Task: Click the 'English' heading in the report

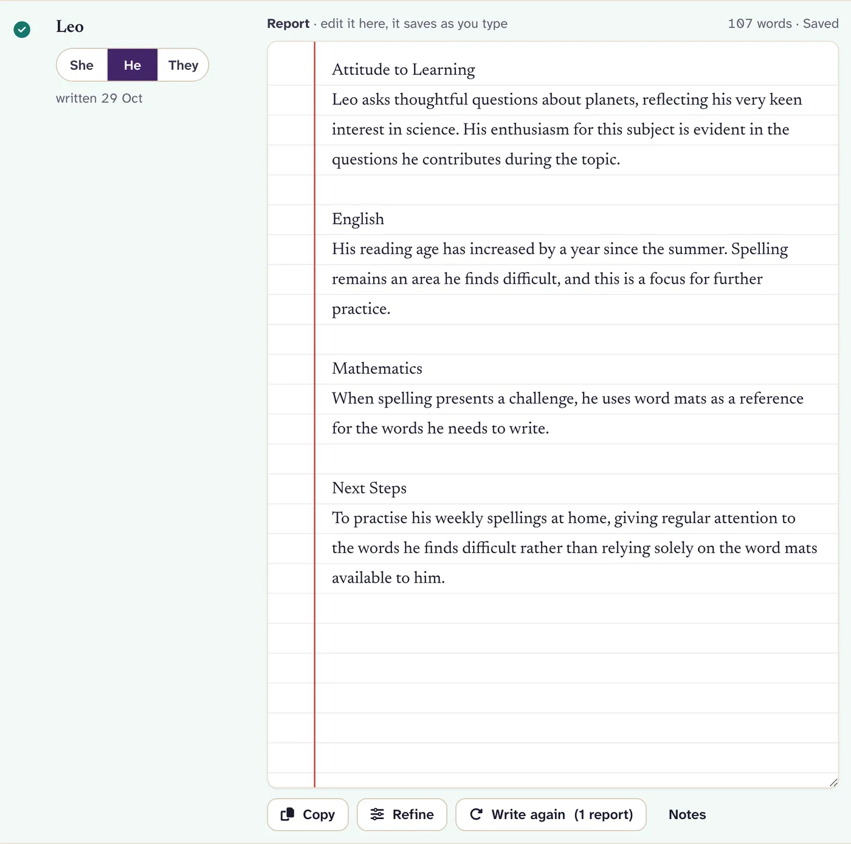Action: point(358,219)
